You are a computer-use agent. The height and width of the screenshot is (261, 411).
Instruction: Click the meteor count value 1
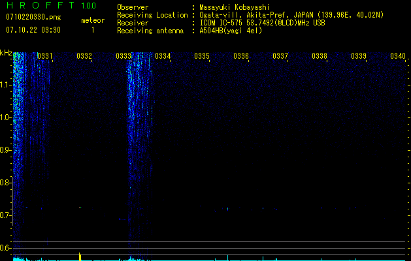tap(93, 30)
